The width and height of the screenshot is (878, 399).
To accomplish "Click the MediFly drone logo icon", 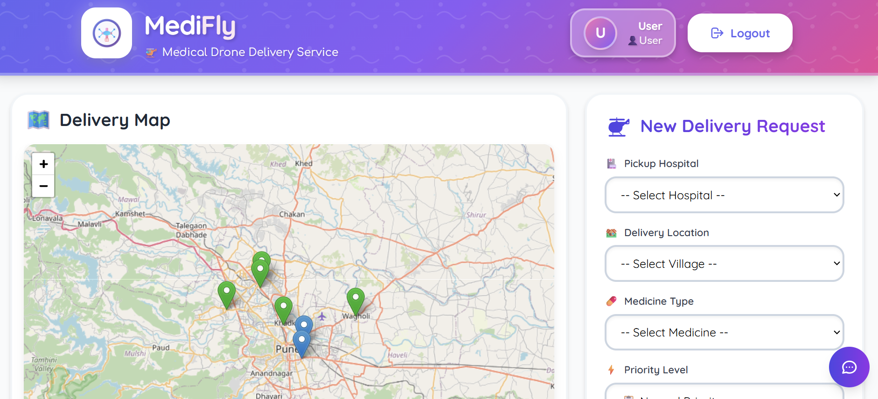I will pos(107,33).
